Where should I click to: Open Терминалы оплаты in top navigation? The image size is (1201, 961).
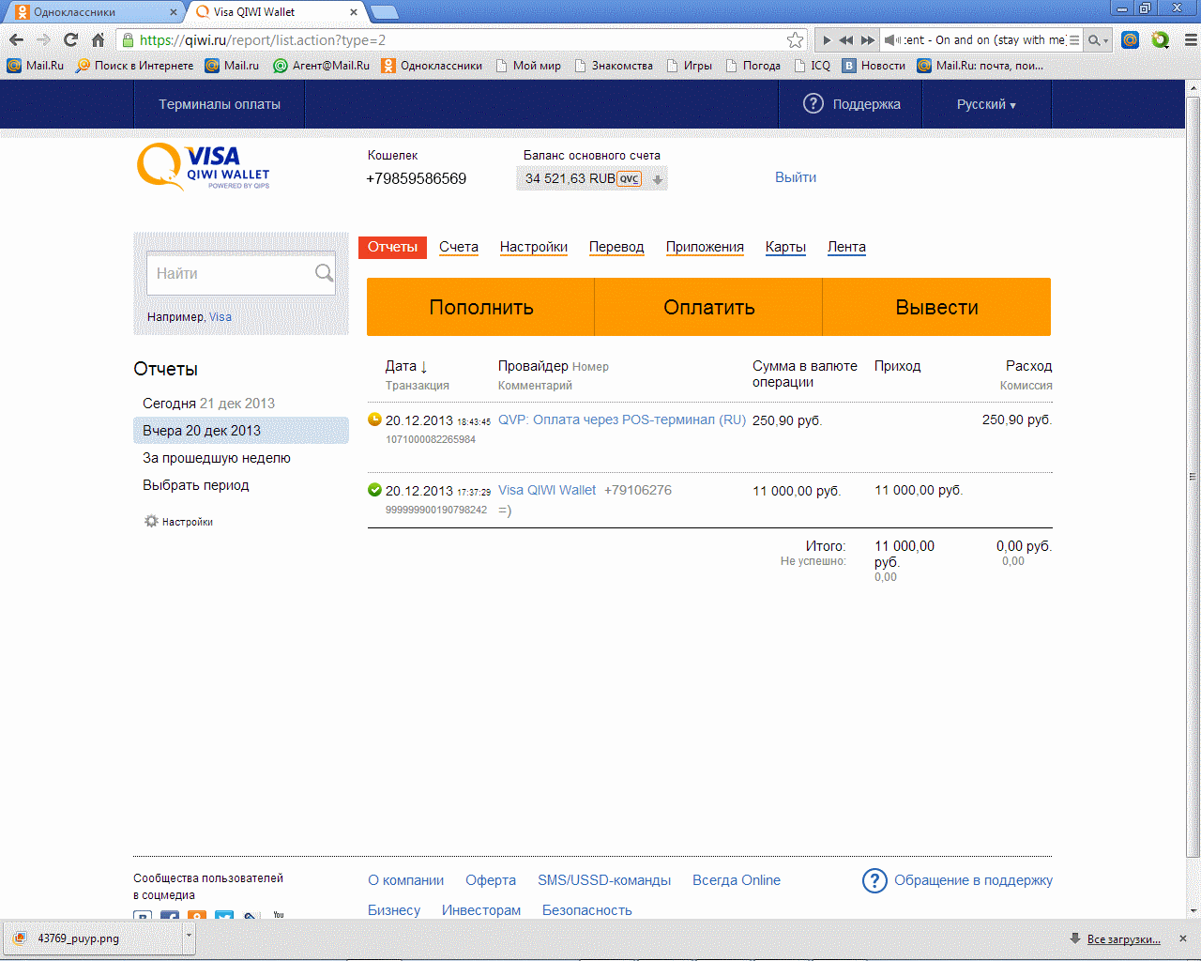click(220, 104)
